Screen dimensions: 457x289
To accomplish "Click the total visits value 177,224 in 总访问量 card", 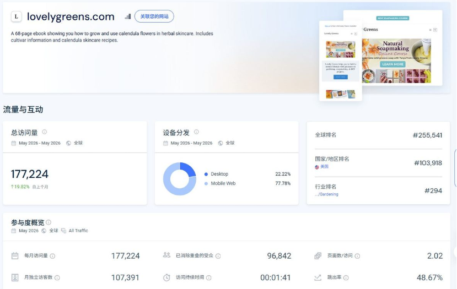I will (x=30, y=174).
